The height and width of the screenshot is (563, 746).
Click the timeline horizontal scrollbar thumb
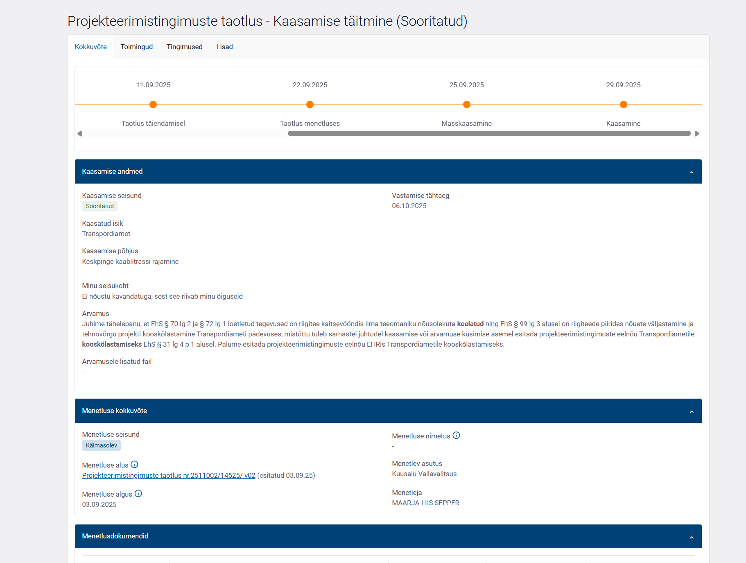489,134
